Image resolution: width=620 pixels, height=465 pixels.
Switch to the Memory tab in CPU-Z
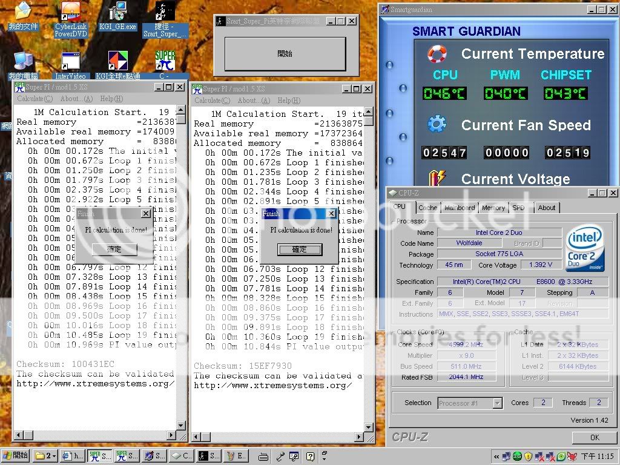pos(493,208)
